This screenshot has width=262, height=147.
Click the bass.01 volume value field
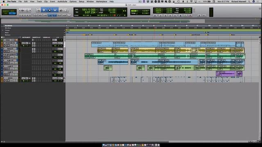point(55,51)
